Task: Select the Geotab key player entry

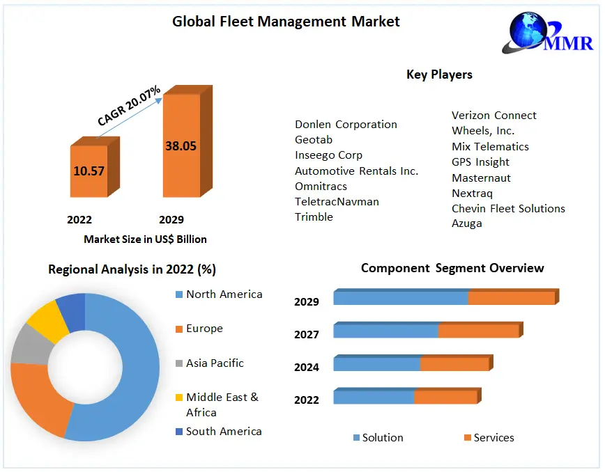Action: click(x=313, y=139)
